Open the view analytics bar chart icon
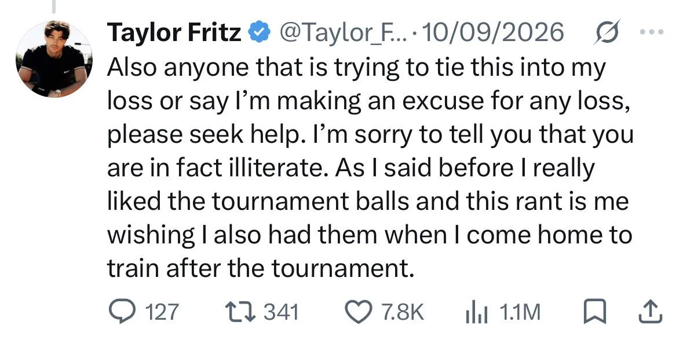The width and height of the screenshot is (683, 344). (x=477, y=312)
